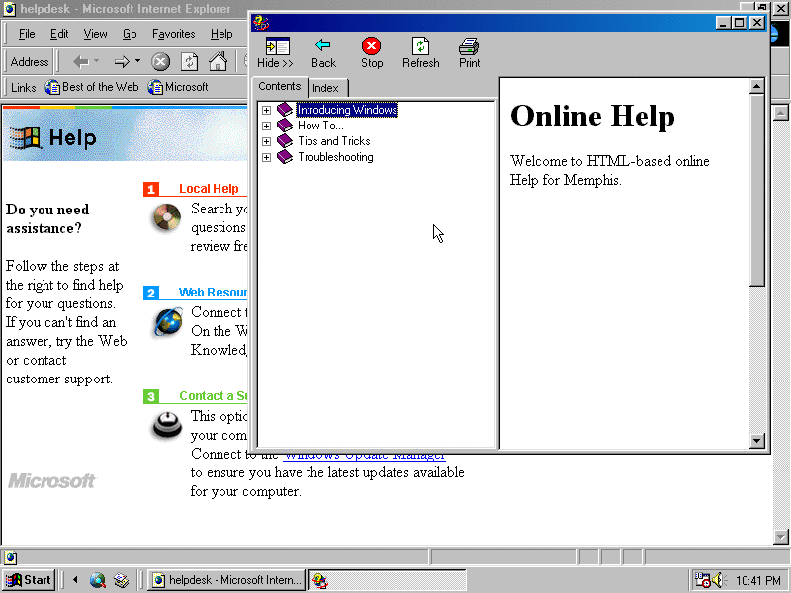Expand the Troubleshooting book
Screen dimensions: 791x593
266,157
